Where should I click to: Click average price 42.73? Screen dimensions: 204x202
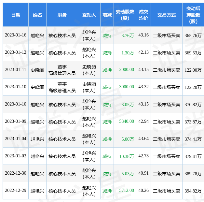pos(143,156)
